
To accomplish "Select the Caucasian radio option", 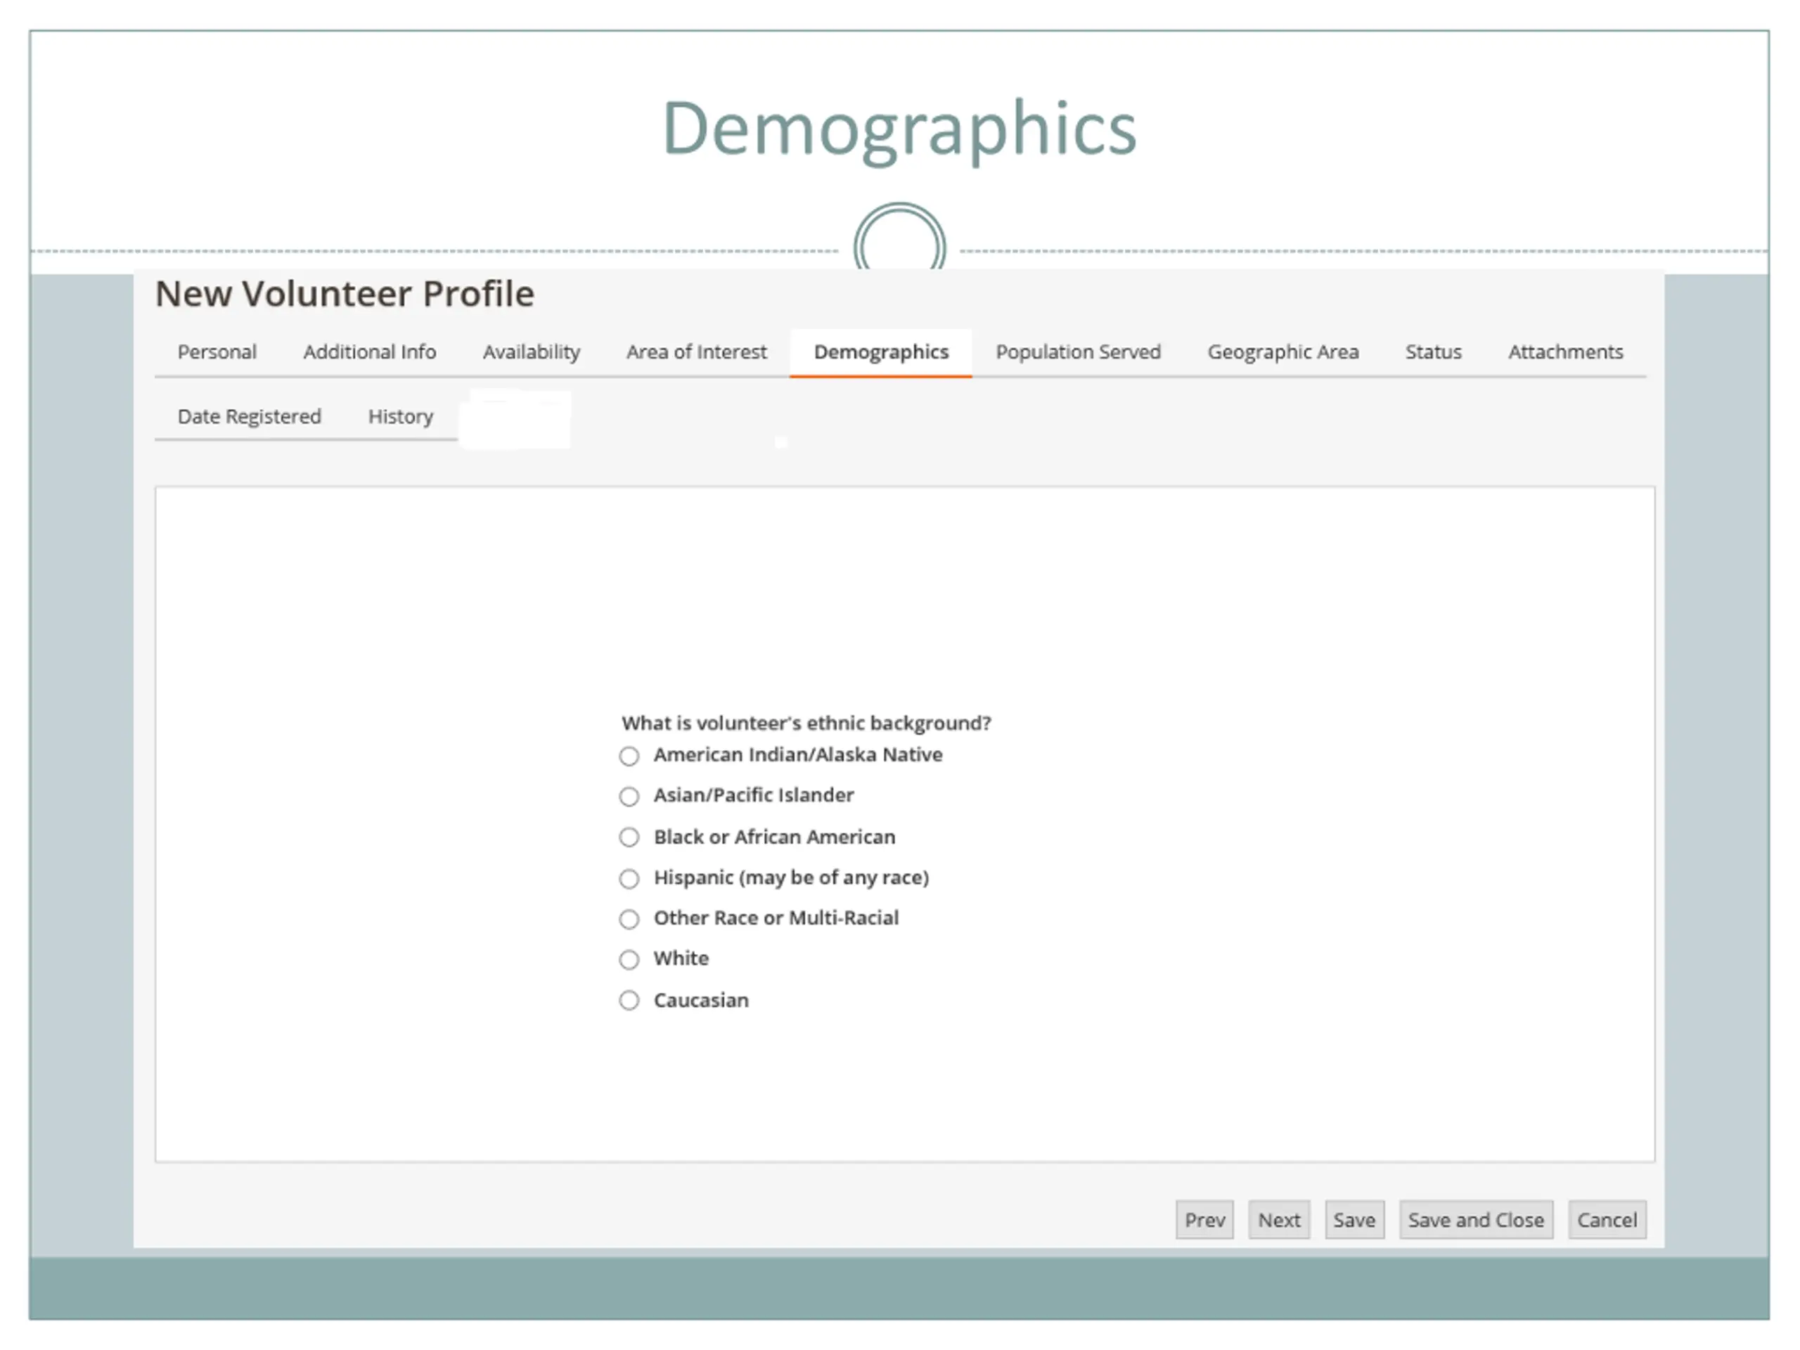I will (x=629, y=1001).
